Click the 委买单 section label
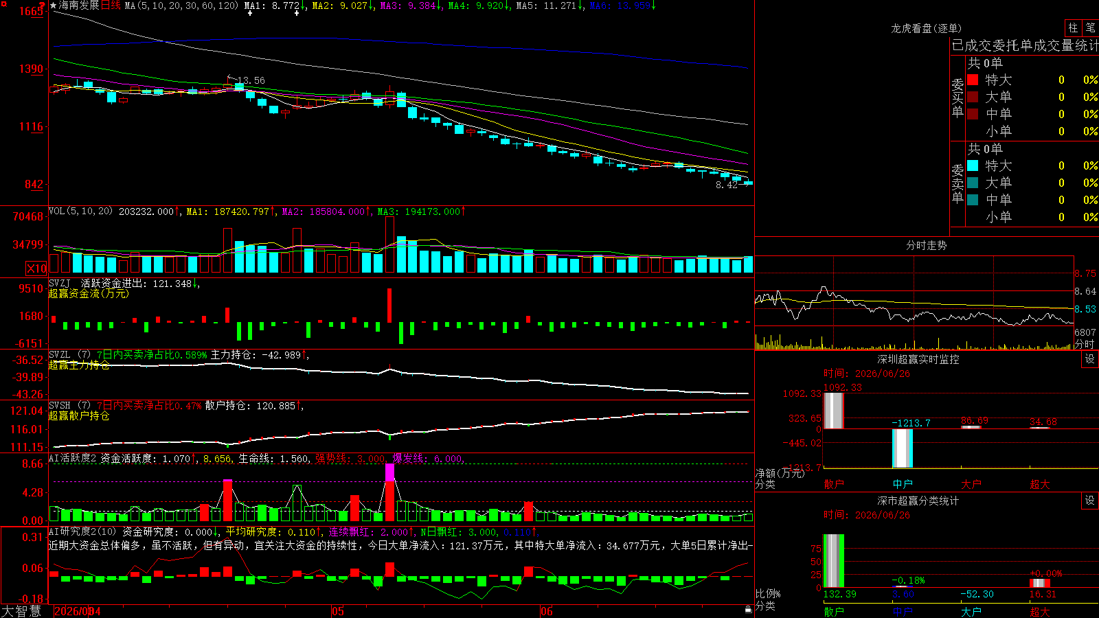1099x618 pixels. (958, 98)
